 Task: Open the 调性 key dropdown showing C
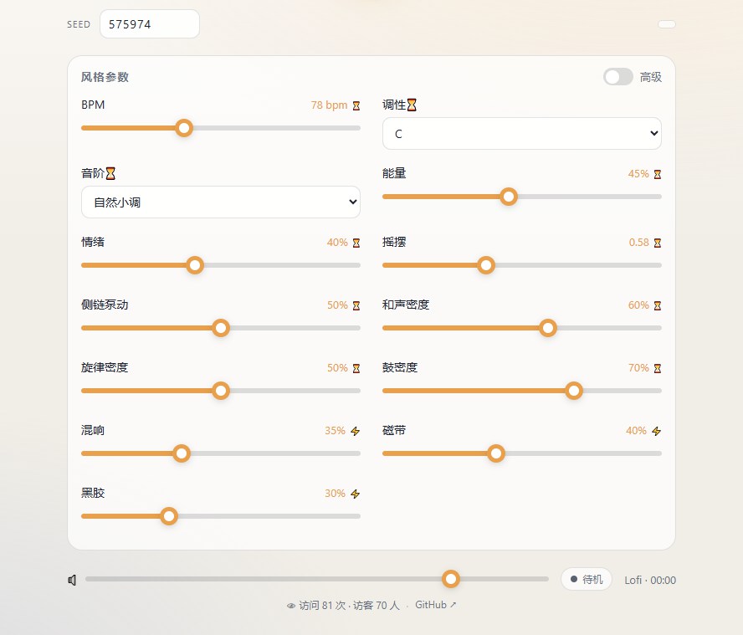(x=522, y=134)
